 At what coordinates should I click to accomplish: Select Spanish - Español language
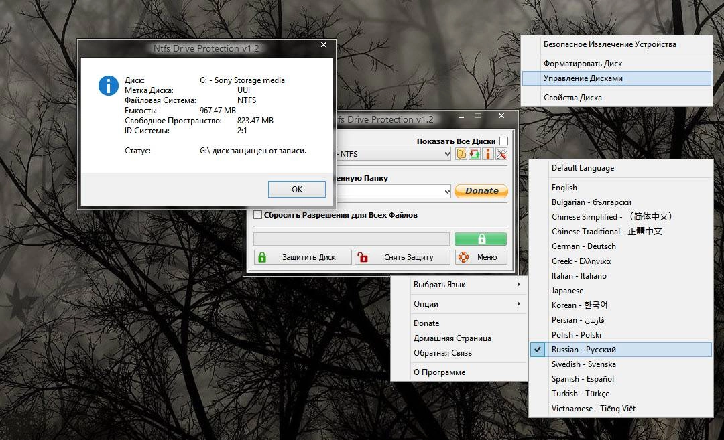point(621,379)
